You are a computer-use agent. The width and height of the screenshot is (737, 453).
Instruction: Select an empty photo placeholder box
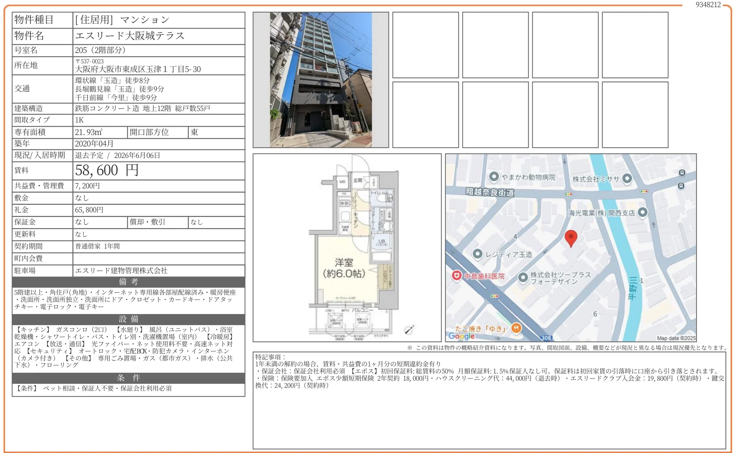pos(426,45)
